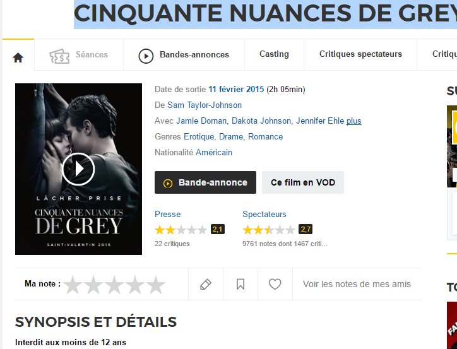Click the Ce film en VOD button

click(x=303, y=182)
